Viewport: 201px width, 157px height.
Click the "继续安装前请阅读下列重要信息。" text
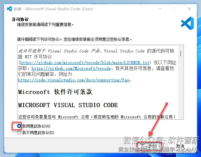tap(45, 24)
